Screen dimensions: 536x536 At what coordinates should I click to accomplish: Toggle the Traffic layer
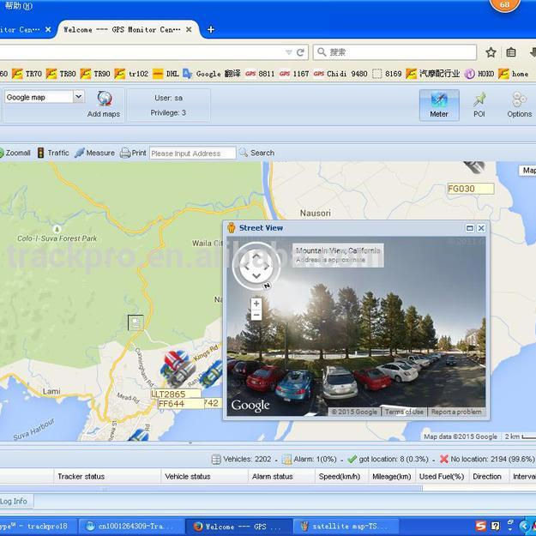pos(51,153)
